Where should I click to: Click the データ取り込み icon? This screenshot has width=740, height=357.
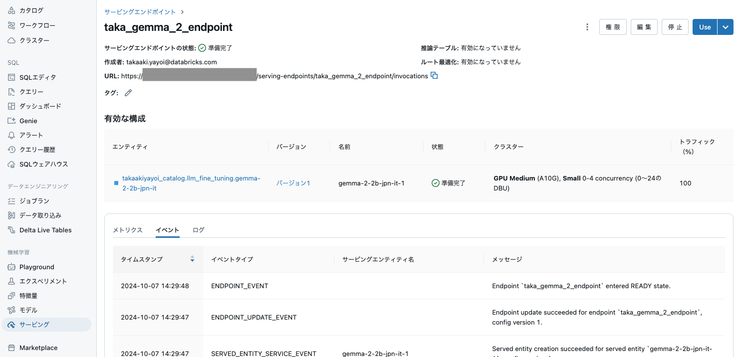click(12, 215)
